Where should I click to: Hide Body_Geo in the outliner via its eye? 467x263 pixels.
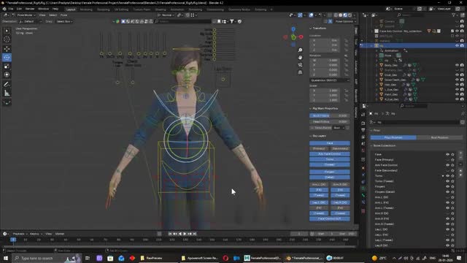coord(458,65)
